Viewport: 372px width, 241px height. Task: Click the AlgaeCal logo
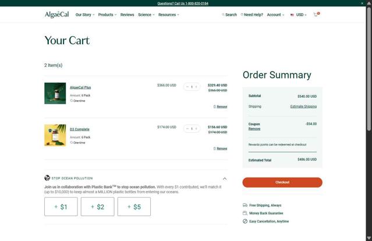coord(56,15)
